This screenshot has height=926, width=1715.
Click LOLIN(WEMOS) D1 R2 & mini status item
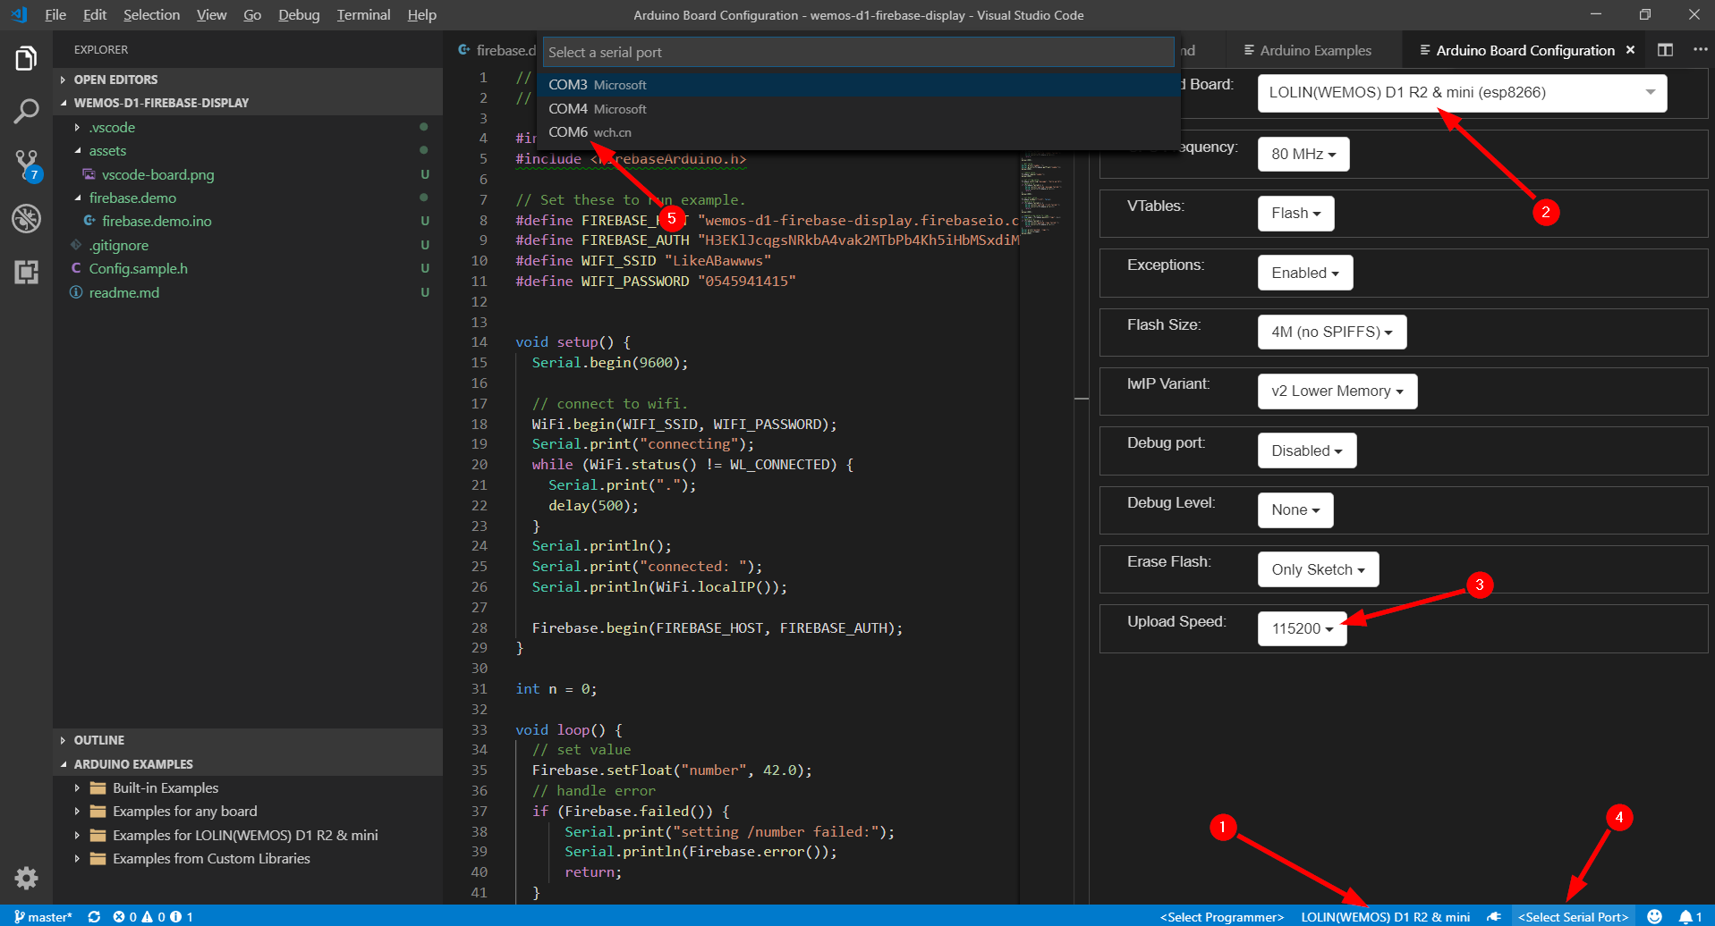1385,916
